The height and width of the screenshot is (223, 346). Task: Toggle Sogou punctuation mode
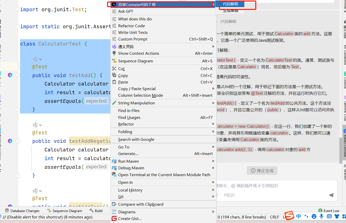(306, 216)
